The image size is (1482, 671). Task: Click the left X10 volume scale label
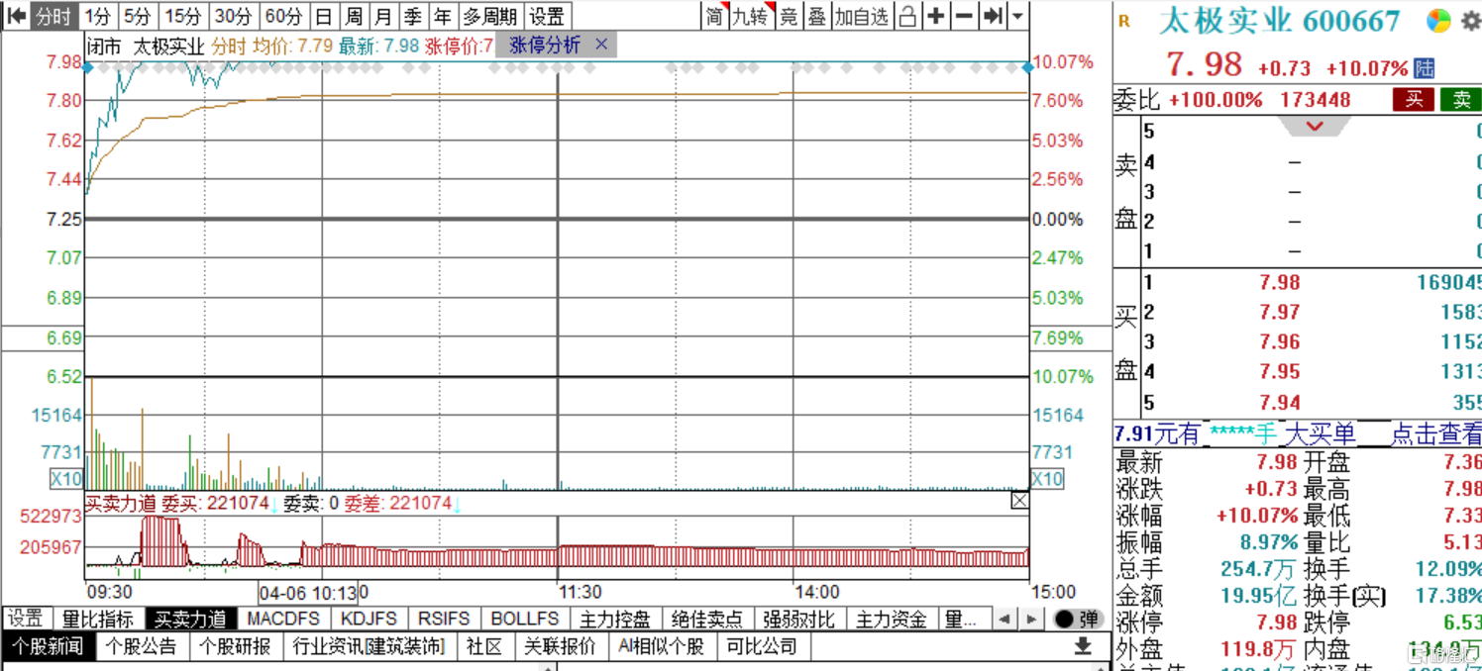[x=66, y=479]
